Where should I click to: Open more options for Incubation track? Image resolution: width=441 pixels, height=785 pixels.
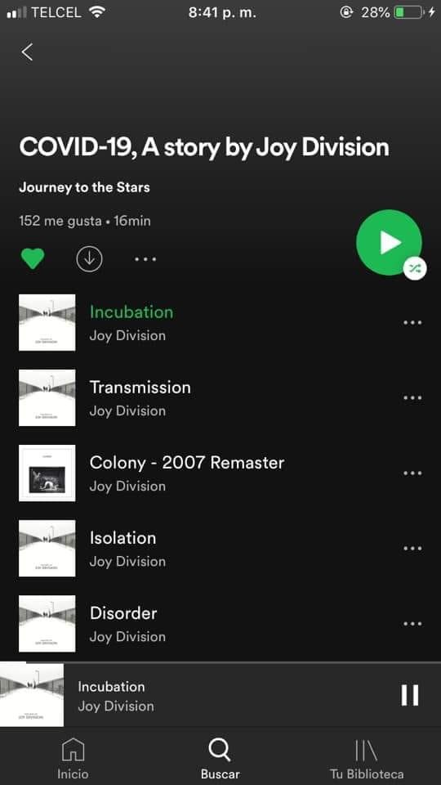(412, 322)
